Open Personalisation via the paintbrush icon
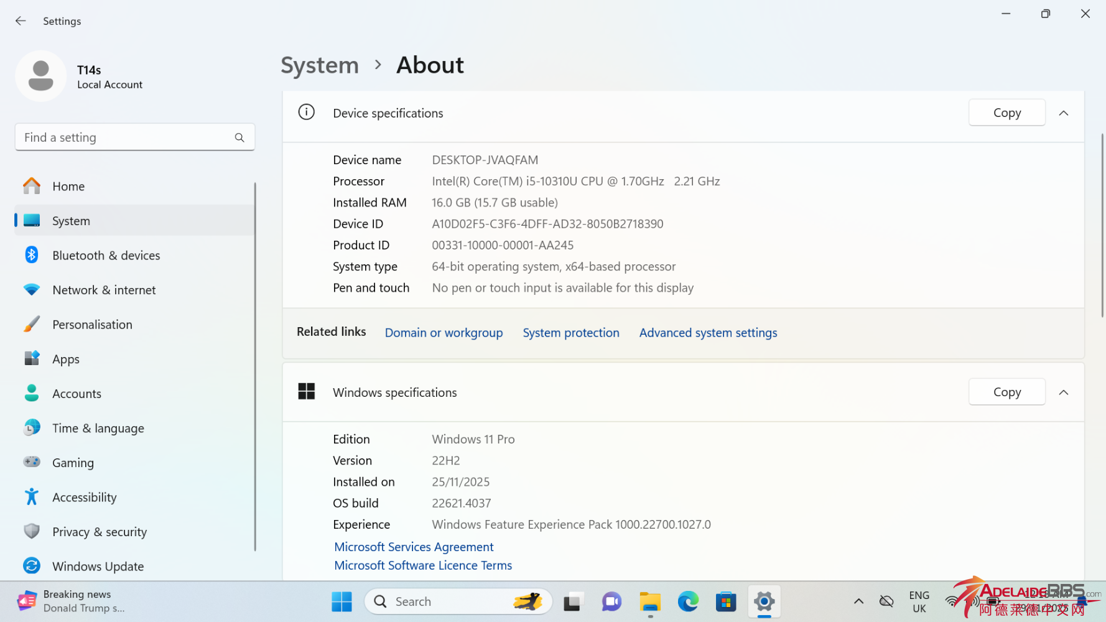This screenshot has height=622, width=1106. pos(32,324)
